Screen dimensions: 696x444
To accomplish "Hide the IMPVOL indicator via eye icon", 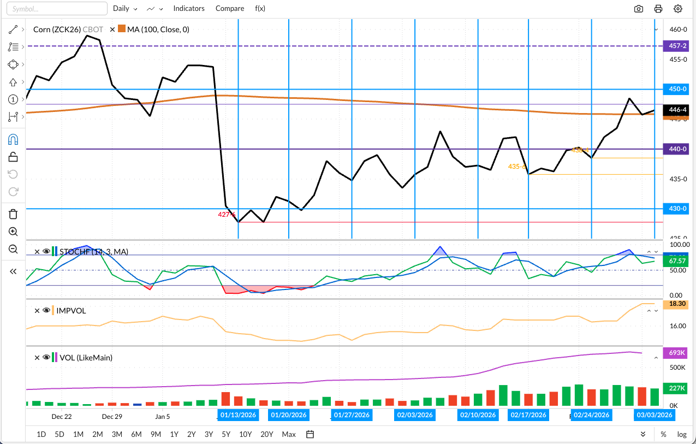I will [x=46, y=311].
